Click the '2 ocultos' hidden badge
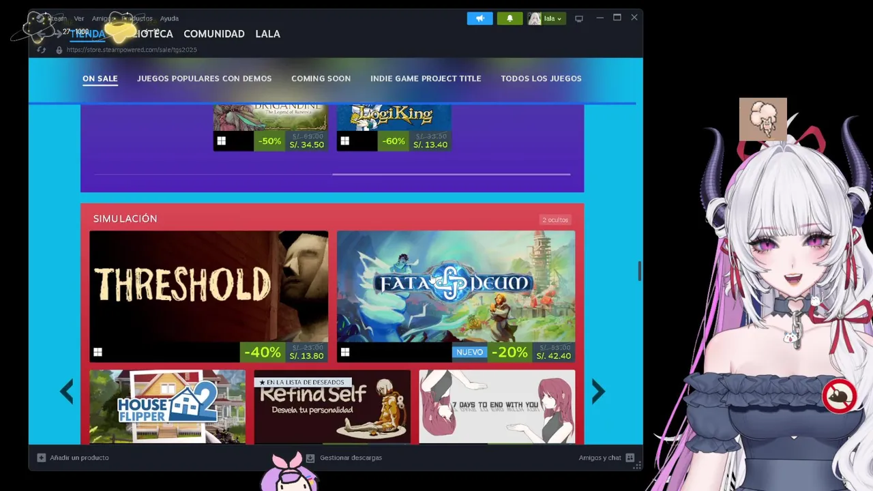This screenshot has height=491, width=873. [555, 220]
